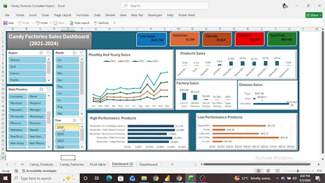This screenshot has height=183, width=325.
Task: Click the zoom slider handle
Action: [x=298, y=171]
